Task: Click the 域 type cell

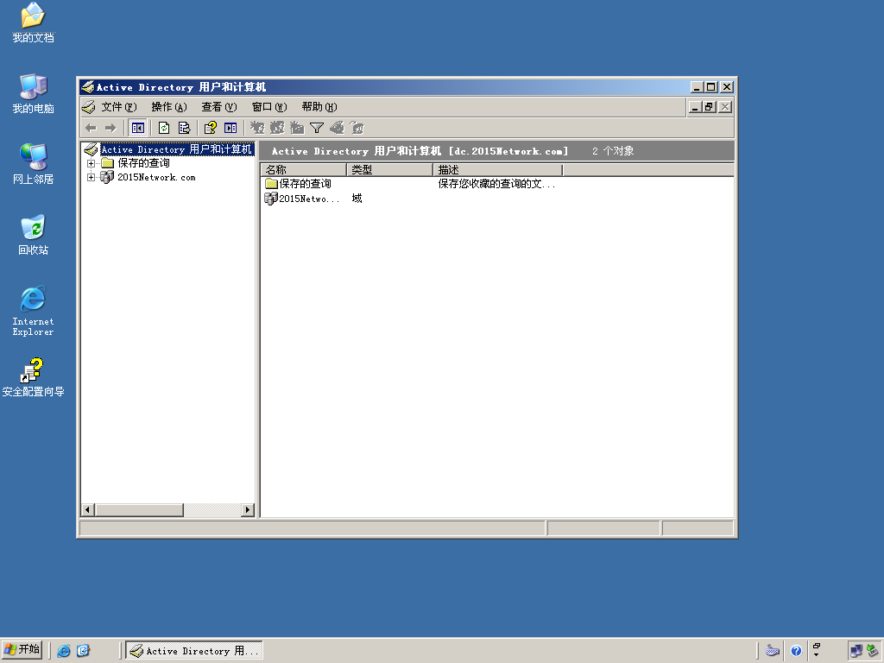Action: click(x=357, y=199)
